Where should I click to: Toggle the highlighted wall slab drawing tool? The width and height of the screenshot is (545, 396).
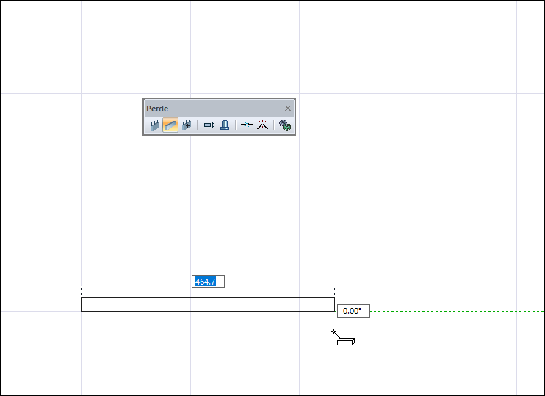point(170,125)
